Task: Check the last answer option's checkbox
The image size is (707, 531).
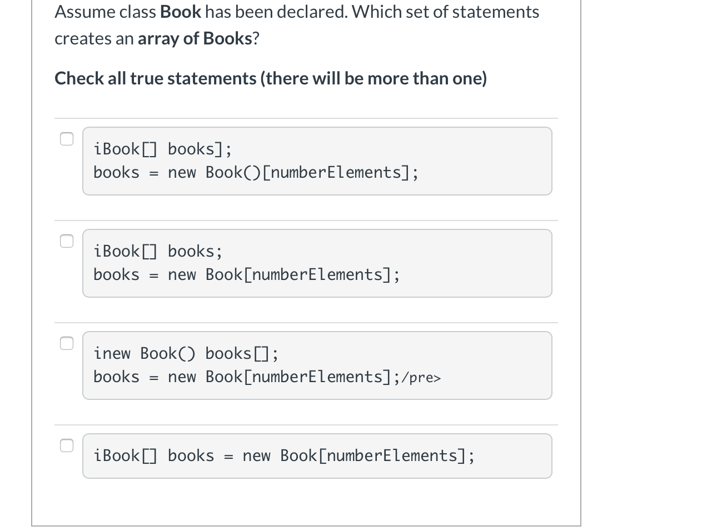Action: pyautogui.click(x=66, y=445)
